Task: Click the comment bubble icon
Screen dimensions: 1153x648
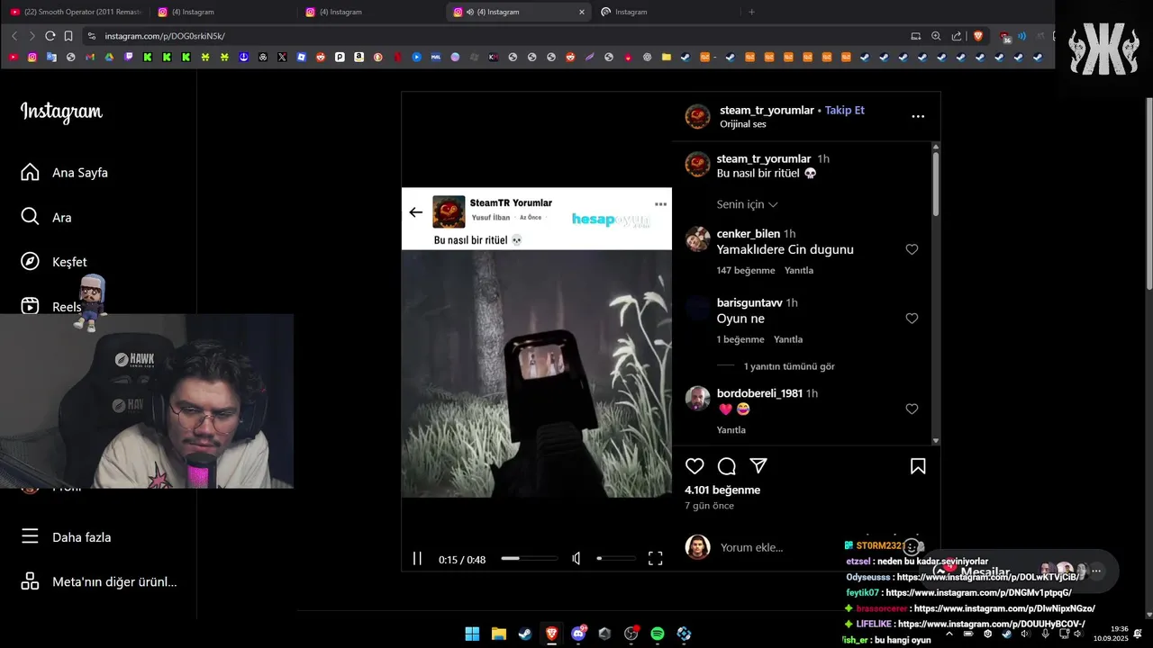Action: click(x=727, y=466)
